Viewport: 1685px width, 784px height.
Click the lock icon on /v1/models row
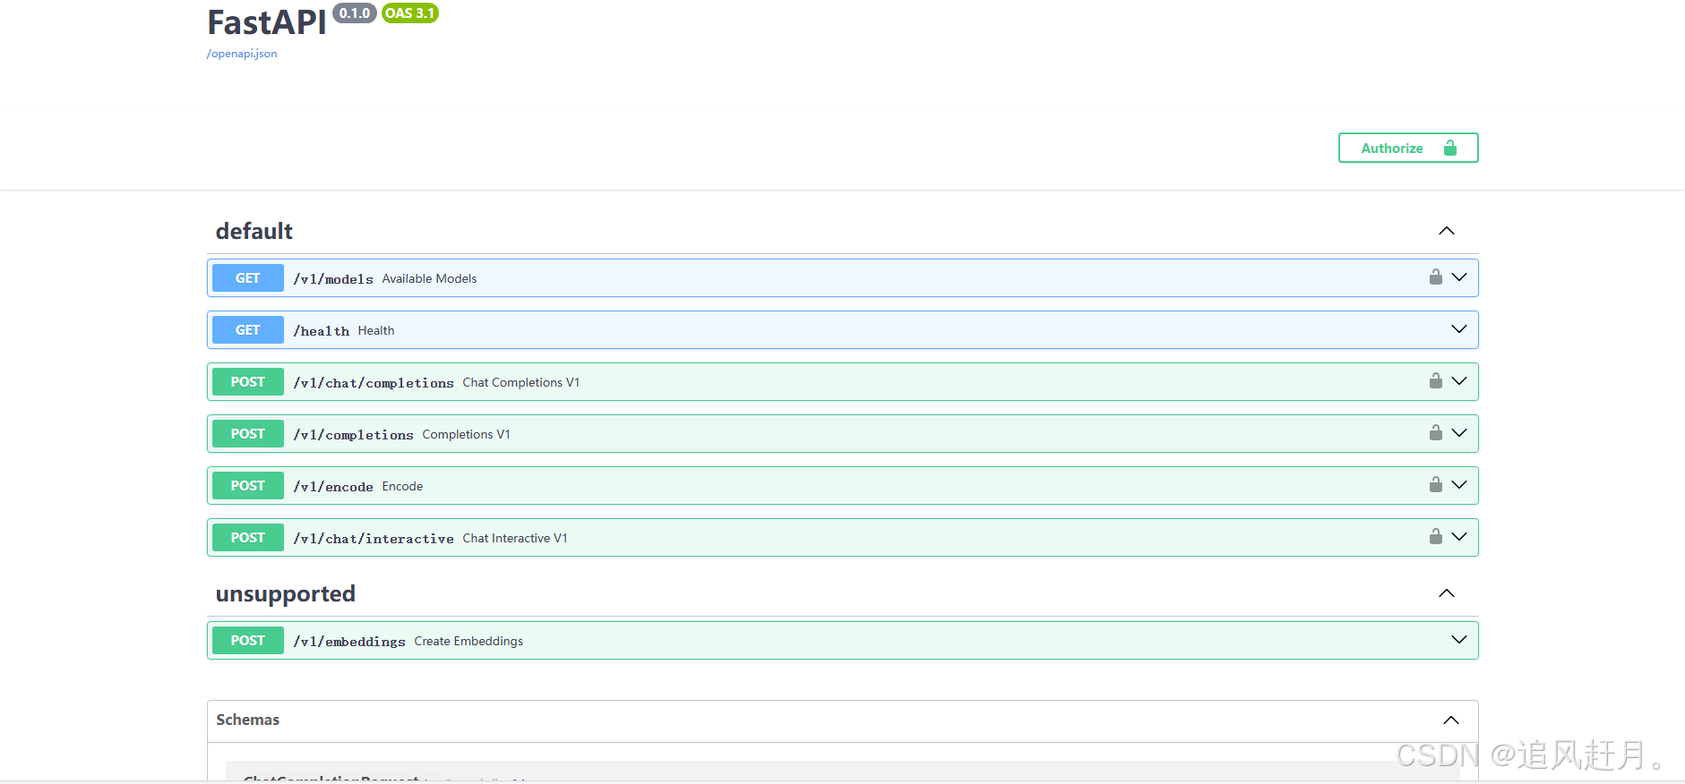click(1435, 277)
